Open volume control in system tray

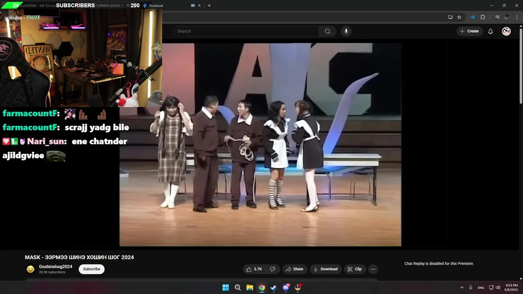(x=498, y=287)
